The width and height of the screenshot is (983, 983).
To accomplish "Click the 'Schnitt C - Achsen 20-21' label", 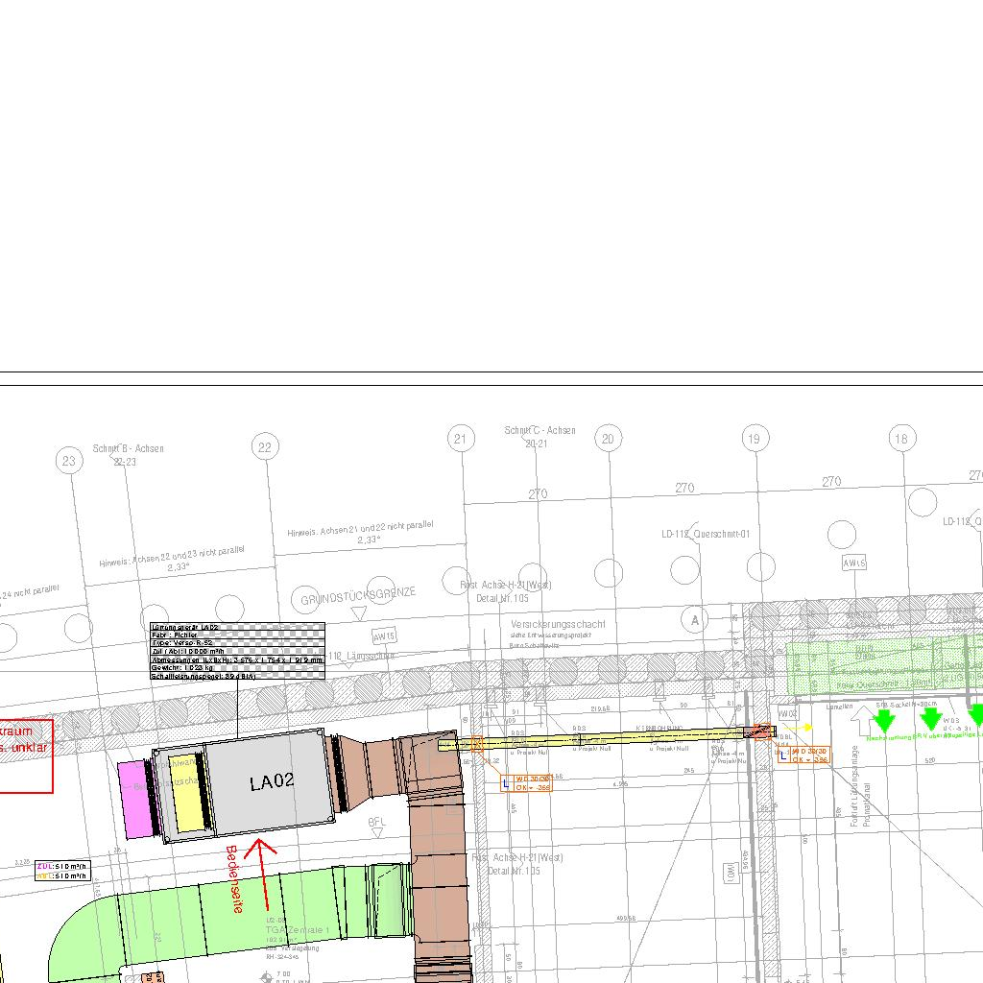I will (539, 437).
